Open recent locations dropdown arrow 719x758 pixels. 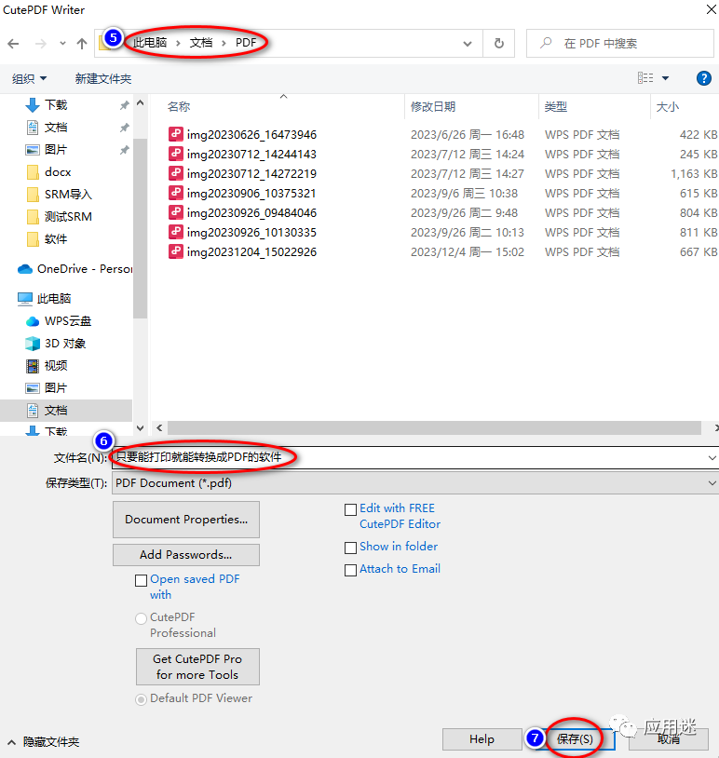pyautogui.click(x=62, y=44)
